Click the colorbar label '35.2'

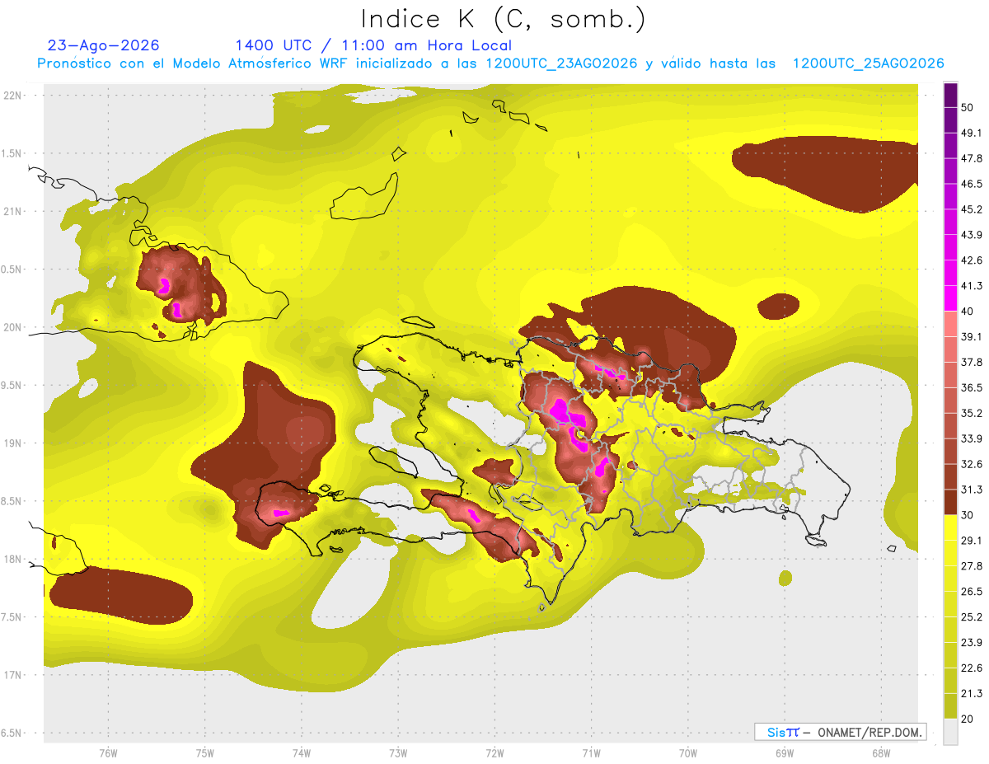(972, 413)
